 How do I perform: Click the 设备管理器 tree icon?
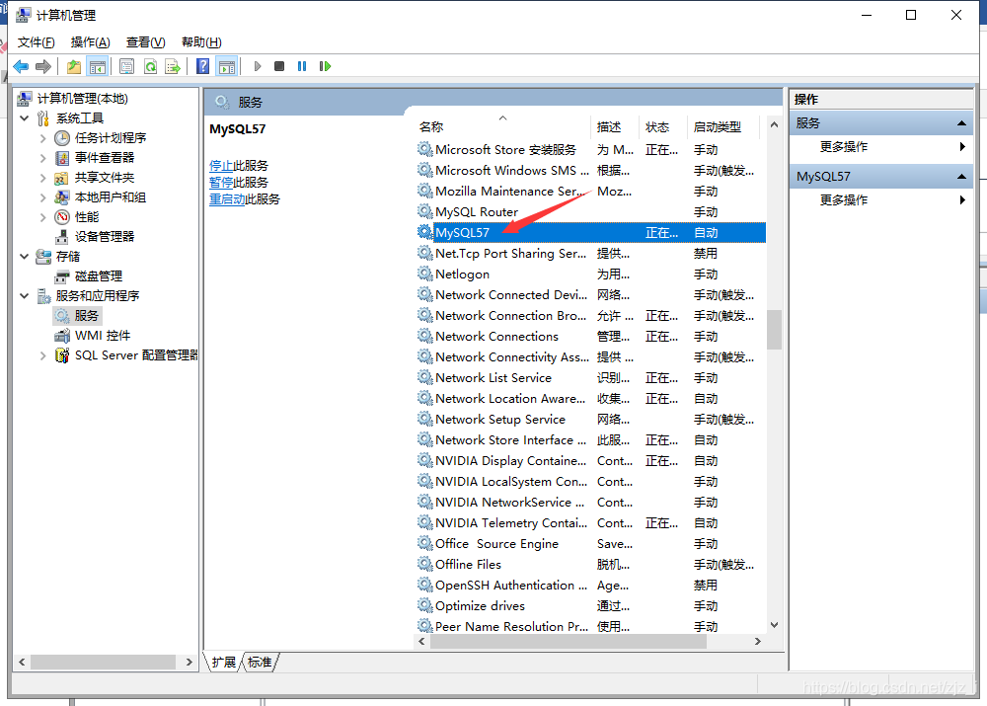pyautogui.click(x=61, y=237)
